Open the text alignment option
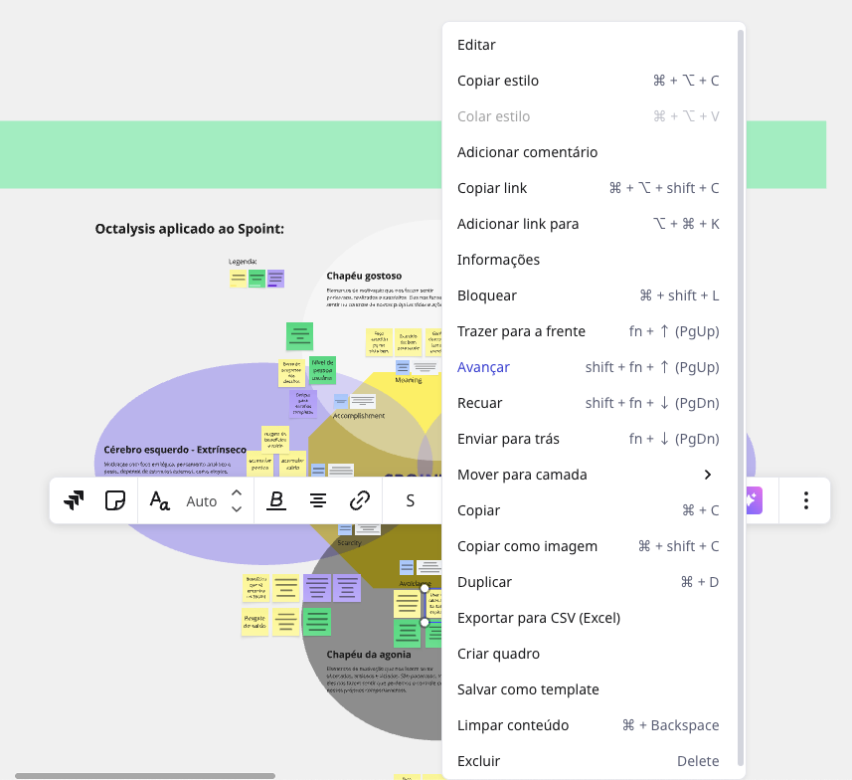The image size is (852, 780). (x=318, y=500)
